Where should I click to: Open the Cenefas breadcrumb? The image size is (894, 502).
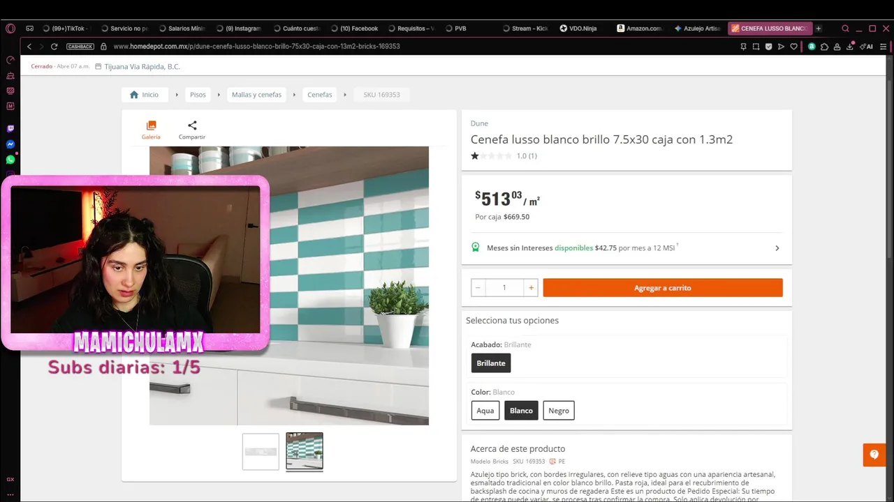(320, 95)
